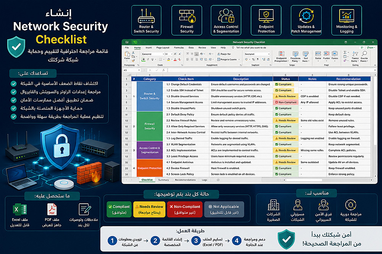Select the Updates & Patch Management icon

(306, 16)
